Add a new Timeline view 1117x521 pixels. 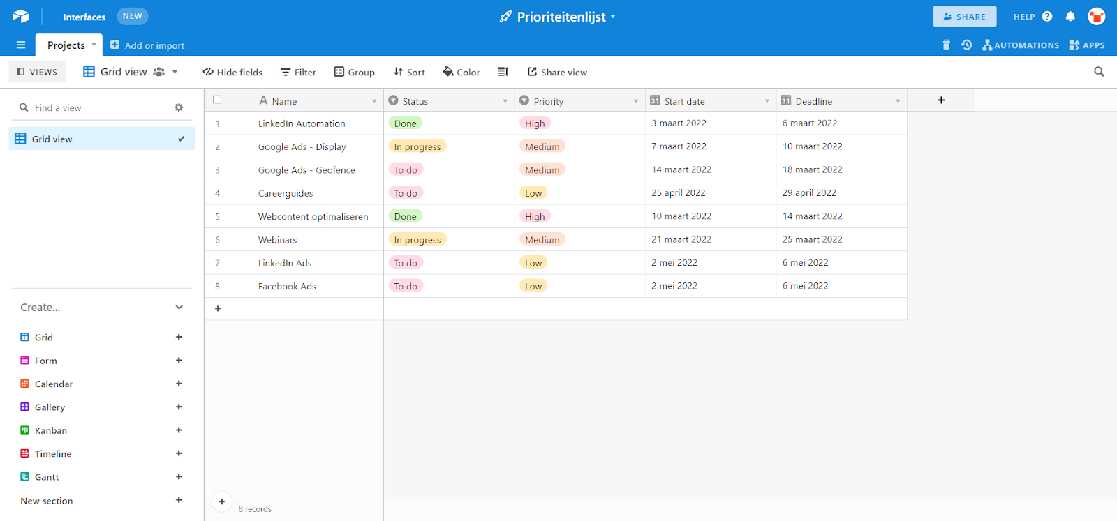pos(179,453)
